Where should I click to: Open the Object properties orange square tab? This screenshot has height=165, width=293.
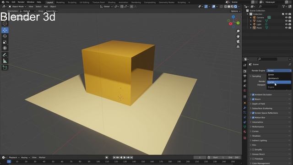click(245, 103)
